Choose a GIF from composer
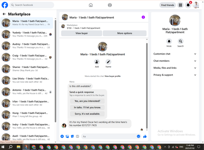 78,136
